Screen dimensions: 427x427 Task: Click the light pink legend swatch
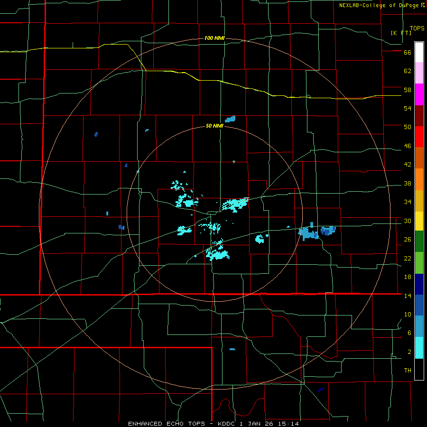point(419,73)
